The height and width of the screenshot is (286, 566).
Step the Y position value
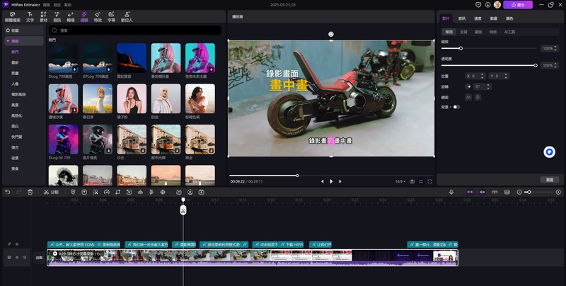pyautogui.click(x=505, y=76)
